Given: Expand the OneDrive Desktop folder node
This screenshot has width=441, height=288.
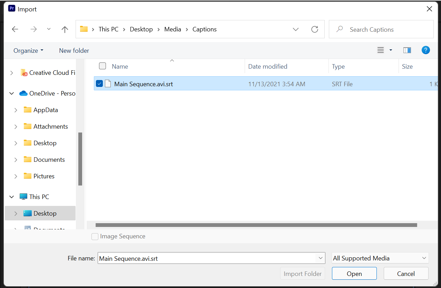Looking at the screenshot, I should pyautogui.click(x=16, y=143).
